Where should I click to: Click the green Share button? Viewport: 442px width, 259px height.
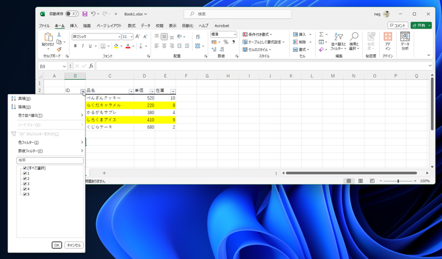click(x=421, y=26)
